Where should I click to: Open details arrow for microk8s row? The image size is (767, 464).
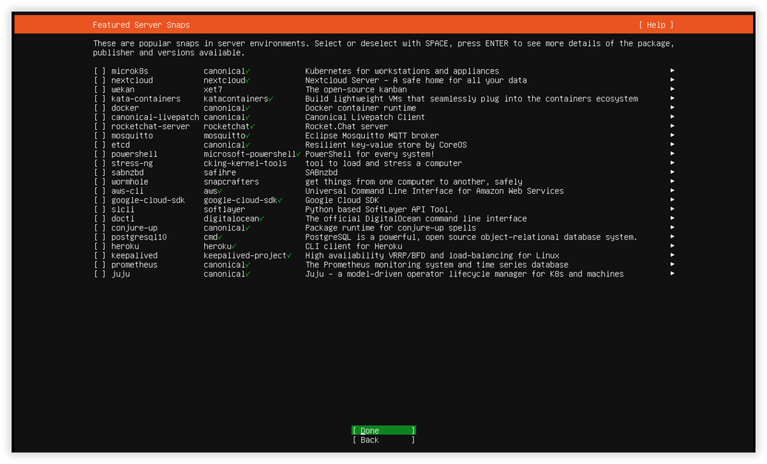point(672,71)
